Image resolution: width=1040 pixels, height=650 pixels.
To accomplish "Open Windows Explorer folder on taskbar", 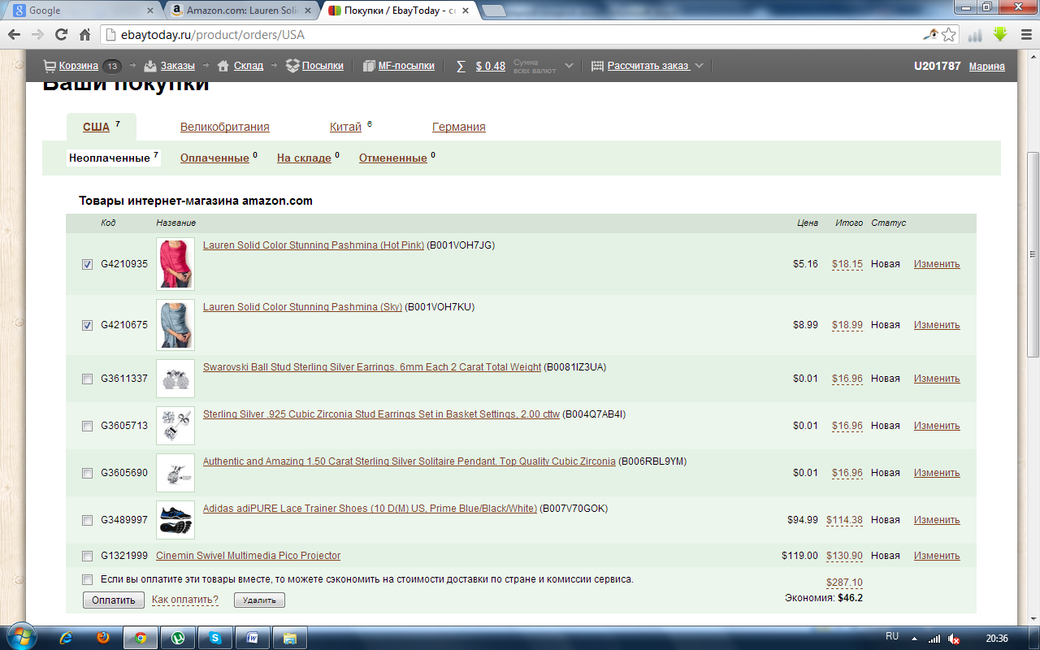I will pos(289,638).
